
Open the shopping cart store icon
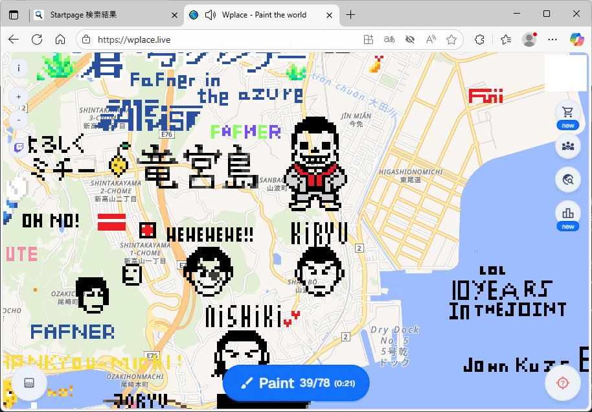click(x=568, y=111)
